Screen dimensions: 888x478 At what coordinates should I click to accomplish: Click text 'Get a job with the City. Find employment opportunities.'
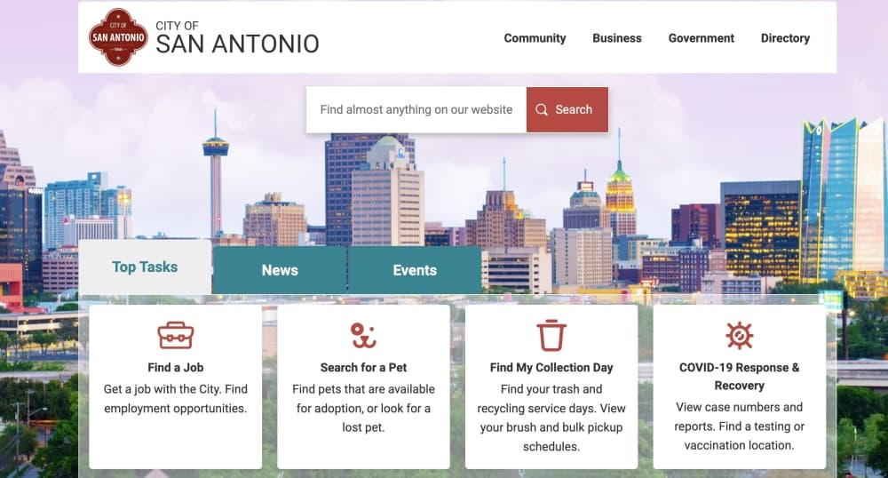[x=176, y=399]
